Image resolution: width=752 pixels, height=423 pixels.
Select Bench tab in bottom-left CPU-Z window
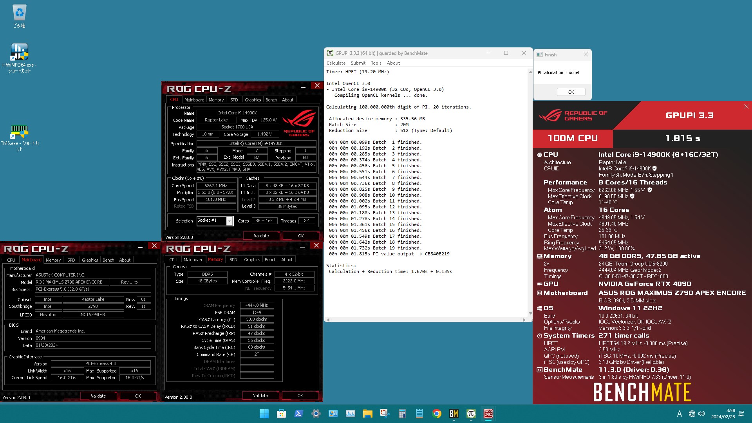[108, 260]
